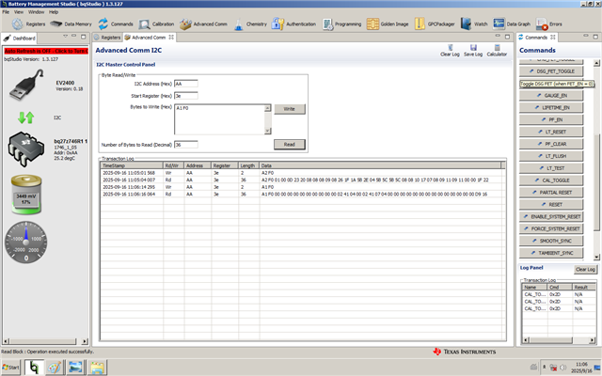Open Programming from the toolbar

(x=341, y=24)
